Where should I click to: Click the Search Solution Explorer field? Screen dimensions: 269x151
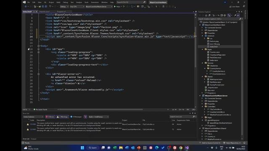pos(220,19)
